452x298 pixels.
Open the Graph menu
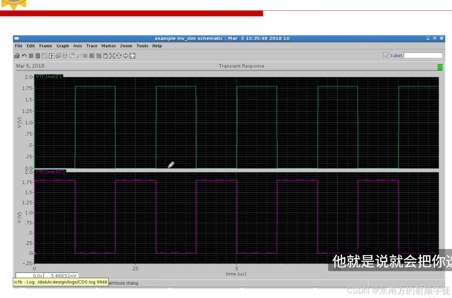pyautogui.click(x=63, y=46)
